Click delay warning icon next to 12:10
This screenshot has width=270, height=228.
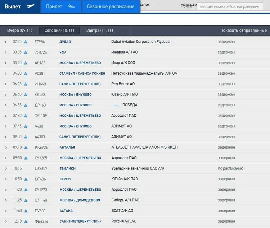point(26,222)
